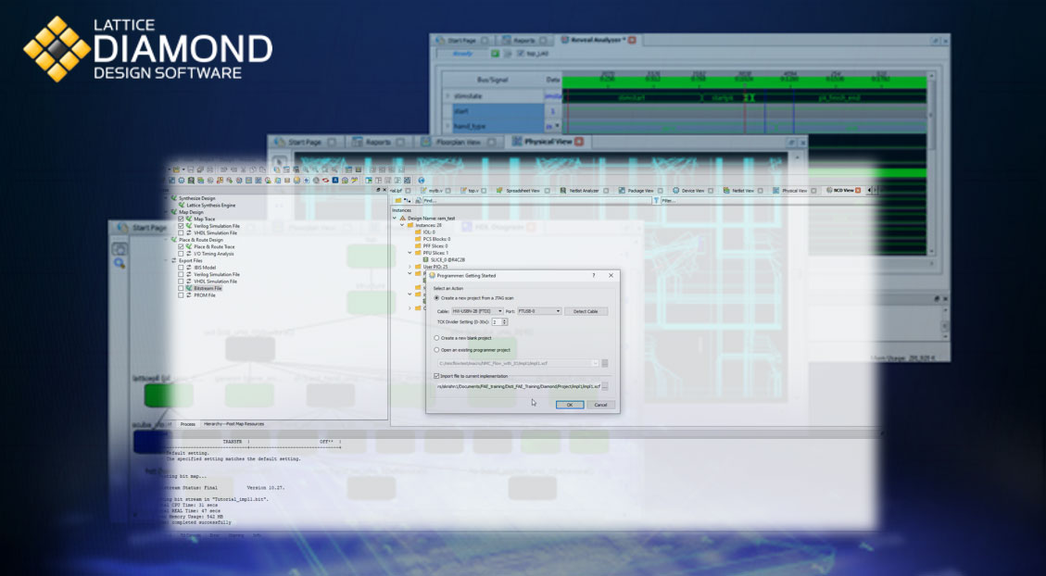Click the funnel icon beside the Filter field
Viewport: 1046px width, 576px height.
pos(656,201)
